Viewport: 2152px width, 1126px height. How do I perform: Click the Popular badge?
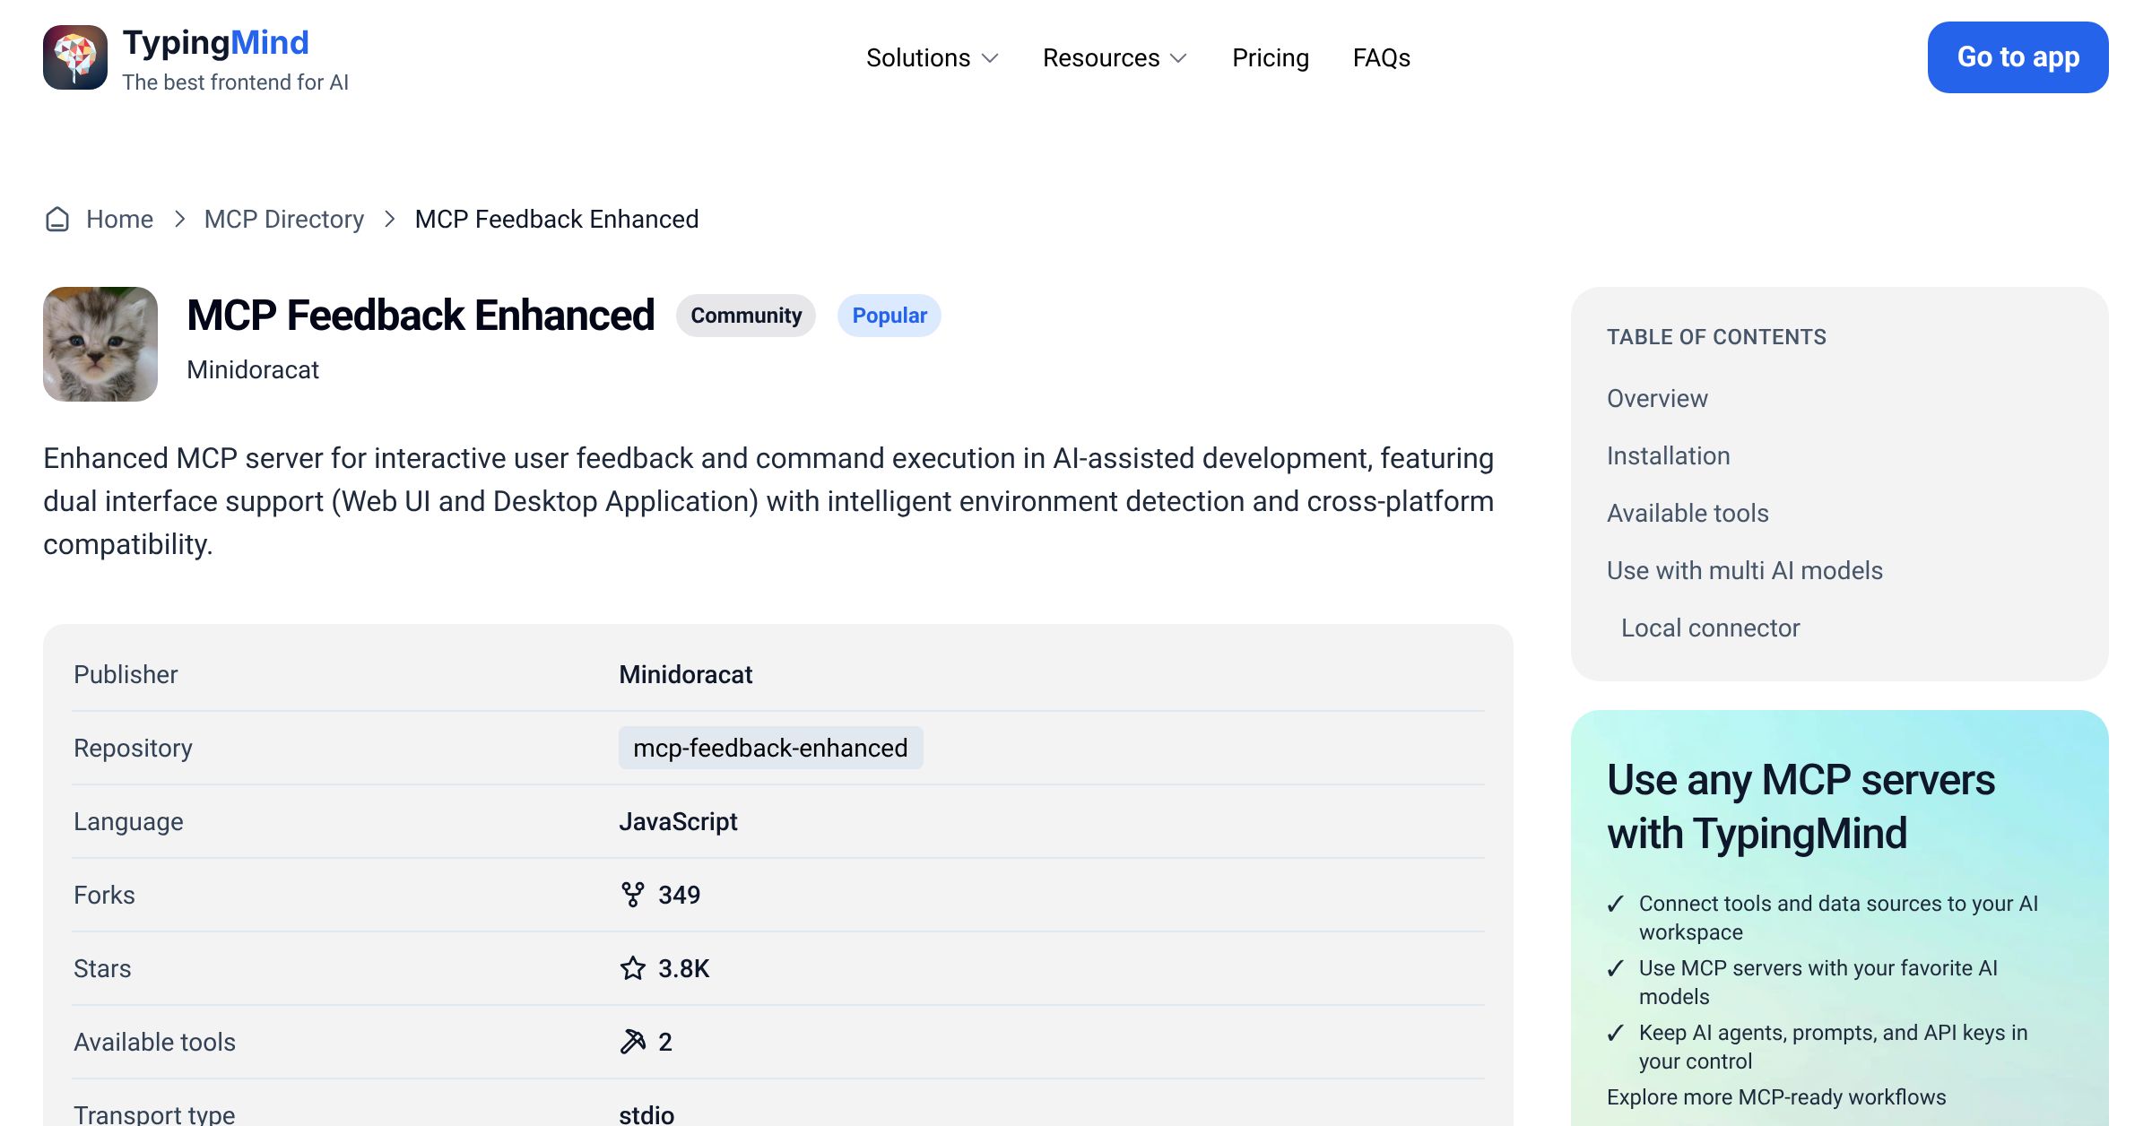[889, 316]
